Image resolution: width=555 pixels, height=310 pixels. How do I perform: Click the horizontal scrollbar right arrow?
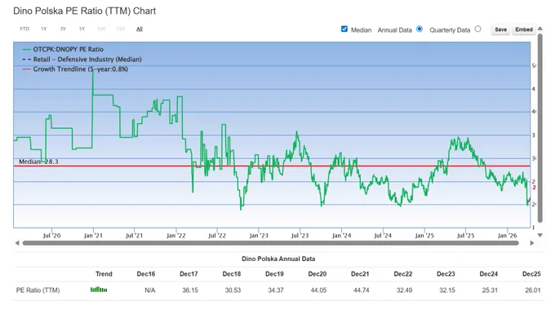pos(532,243)
